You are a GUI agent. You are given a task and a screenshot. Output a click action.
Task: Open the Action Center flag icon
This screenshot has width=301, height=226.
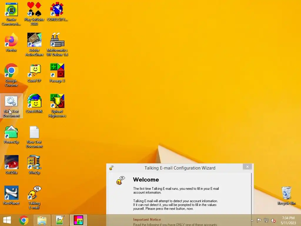tap(259, 220)
